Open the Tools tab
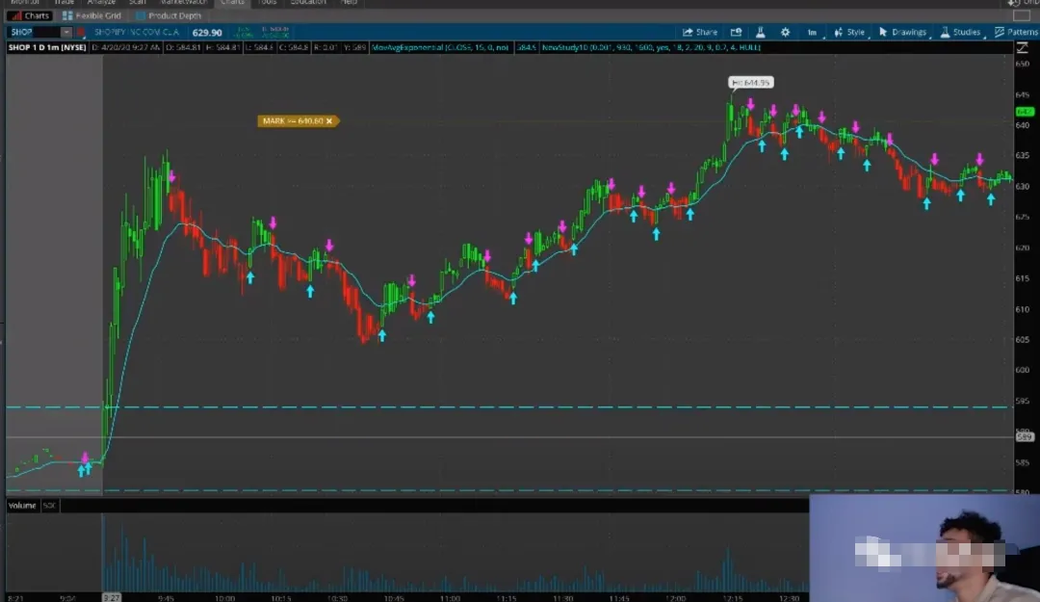 click(267, 3)
